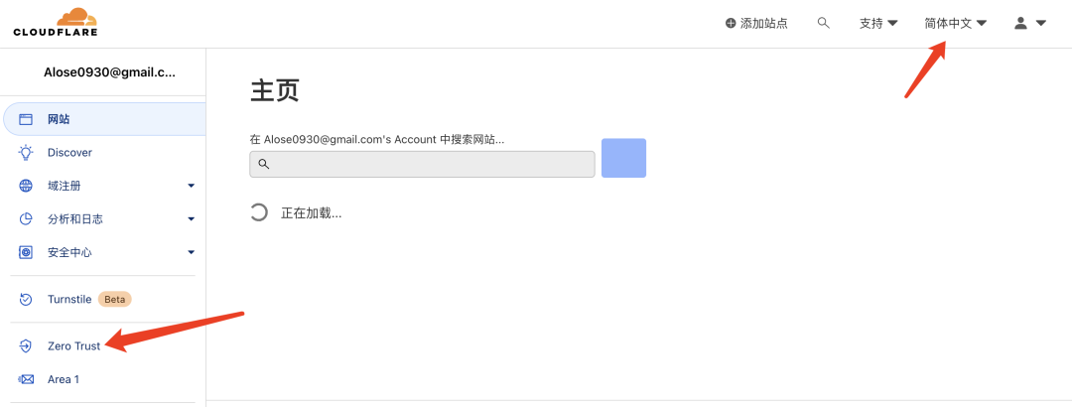1072x407 pixels.
Task: Click the 分析和日志 pie chart icon
Action: click(25, 219)
